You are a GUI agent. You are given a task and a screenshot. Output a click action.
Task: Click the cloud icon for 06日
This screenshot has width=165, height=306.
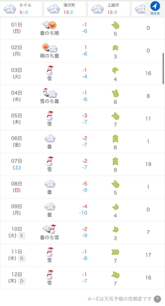[x=49, y=139]
